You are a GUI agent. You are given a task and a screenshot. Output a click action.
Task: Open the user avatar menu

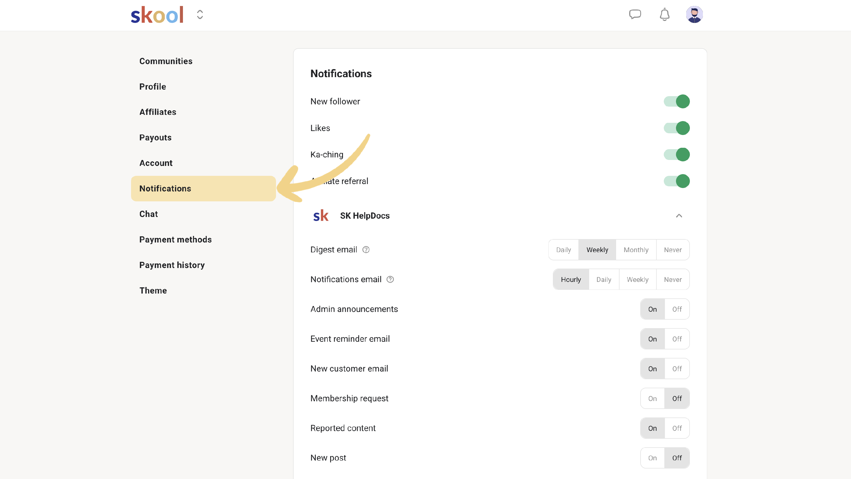pos(694,15)
